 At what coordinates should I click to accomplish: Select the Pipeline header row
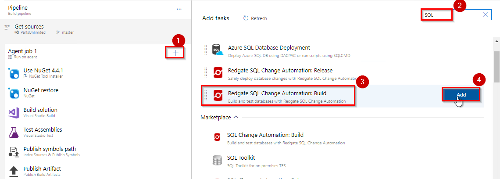[x=95, y=9]
